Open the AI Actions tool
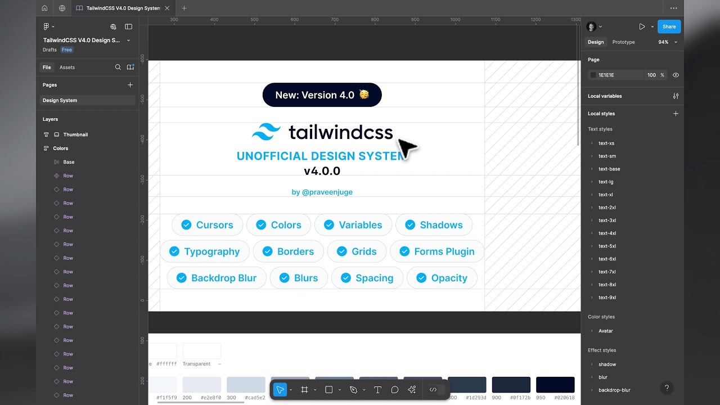 (412, 389)
